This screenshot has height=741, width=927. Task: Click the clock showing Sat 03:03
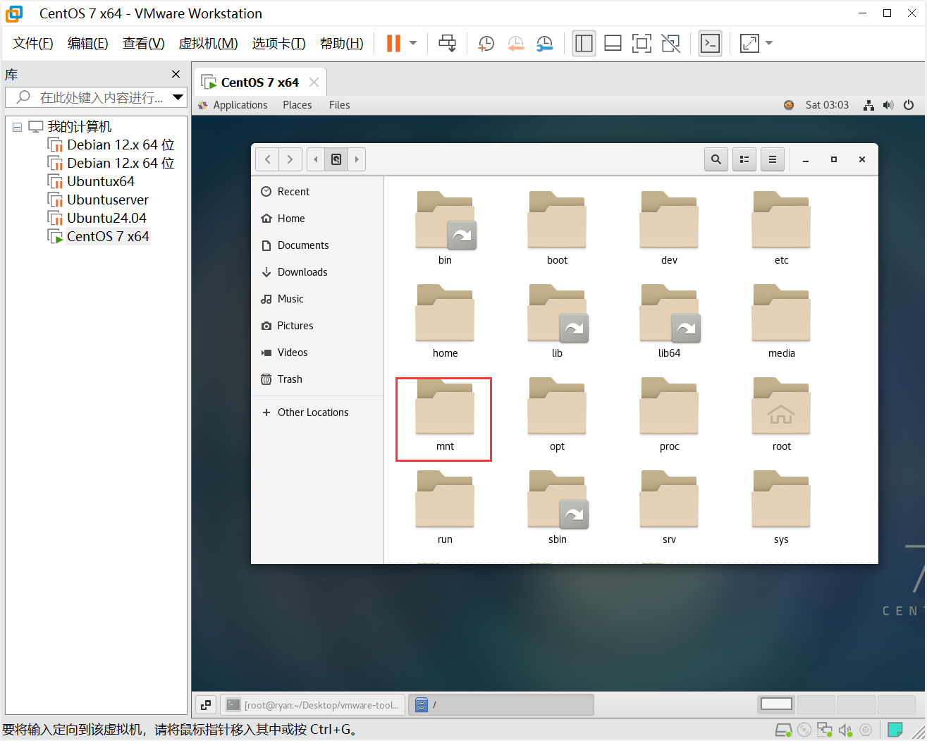827,105
